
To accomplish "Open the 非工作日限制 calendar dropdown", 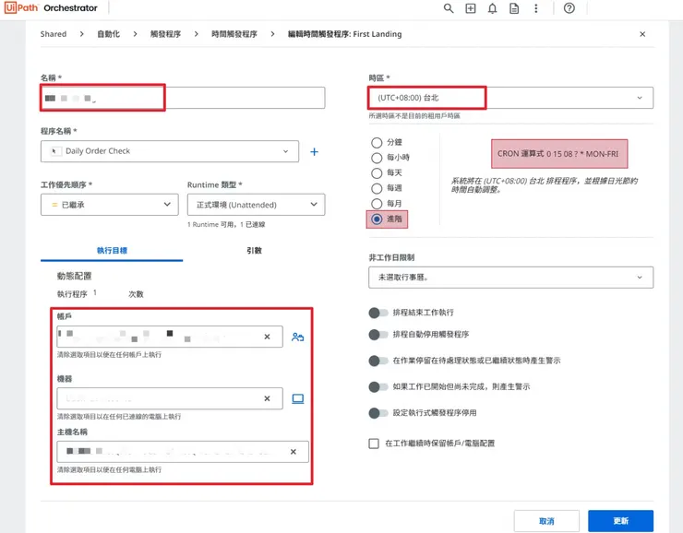I will point(511,278).
